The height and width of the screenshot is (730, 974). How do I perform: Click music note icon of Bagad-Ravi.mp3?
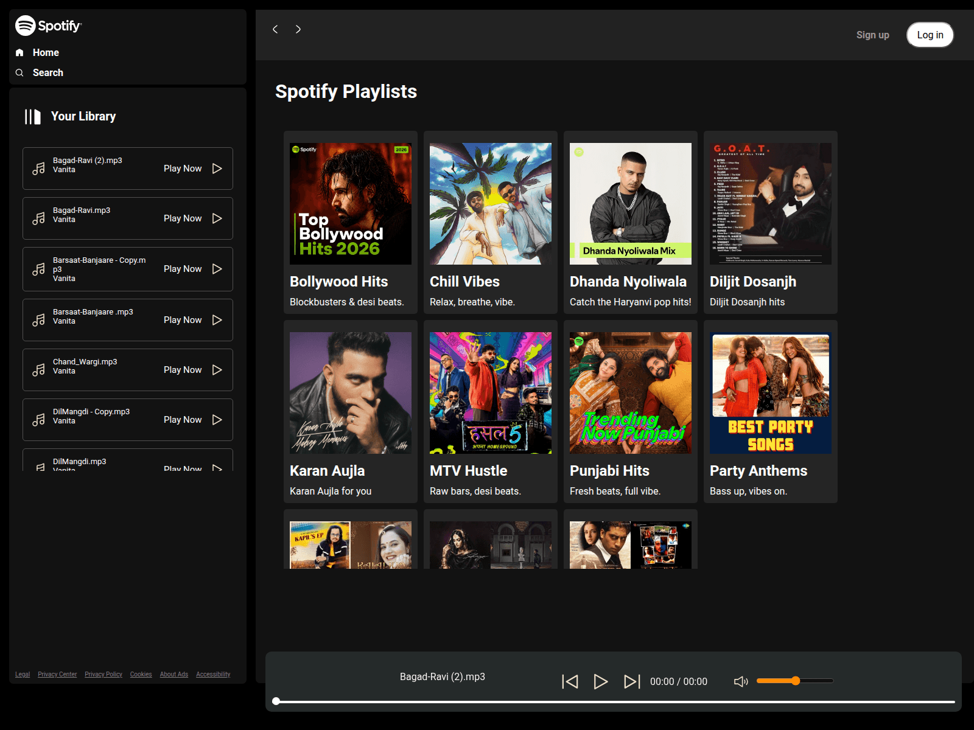coord(39,218)
